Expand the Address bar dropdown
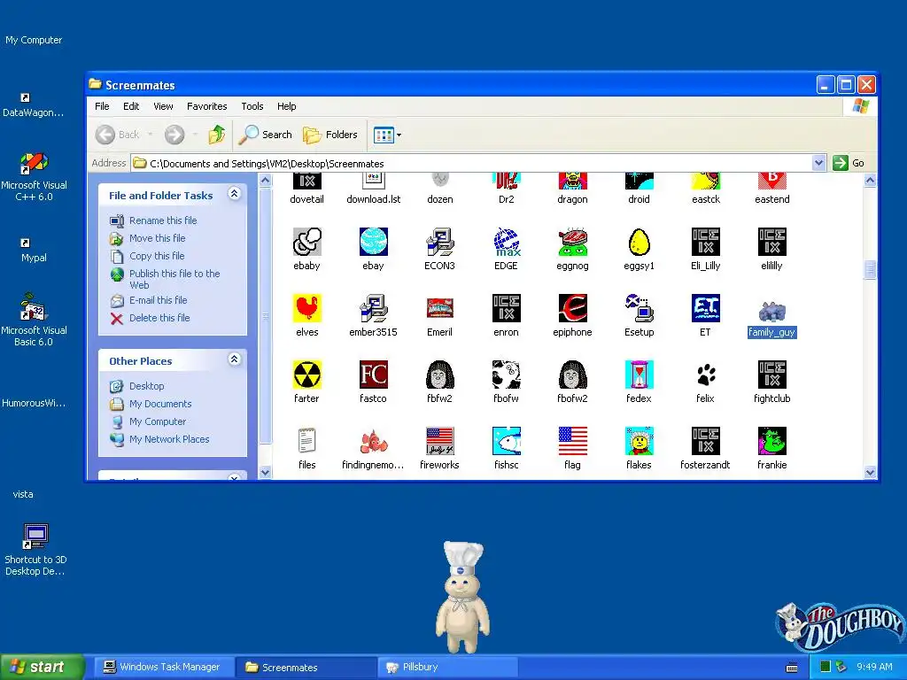 click(x=818, y=163)
